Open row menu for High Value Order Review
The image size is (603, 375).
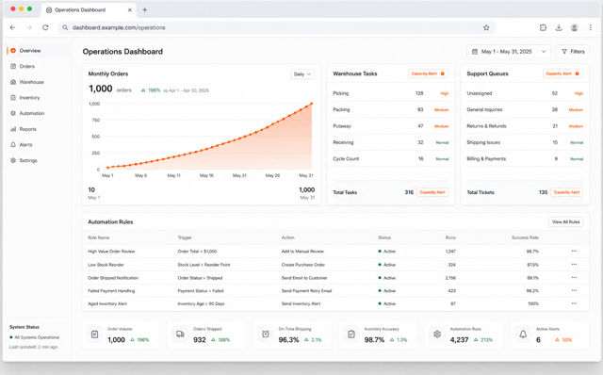[574, 252]
